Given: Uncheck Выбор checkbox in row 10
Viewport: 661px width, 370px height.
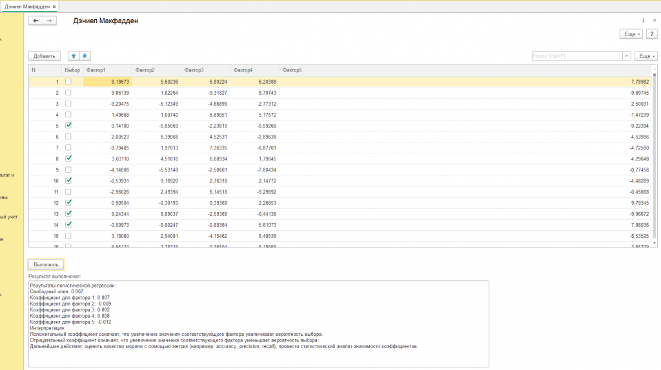Looking at the screenshot, I should click(x=68, y=180).
